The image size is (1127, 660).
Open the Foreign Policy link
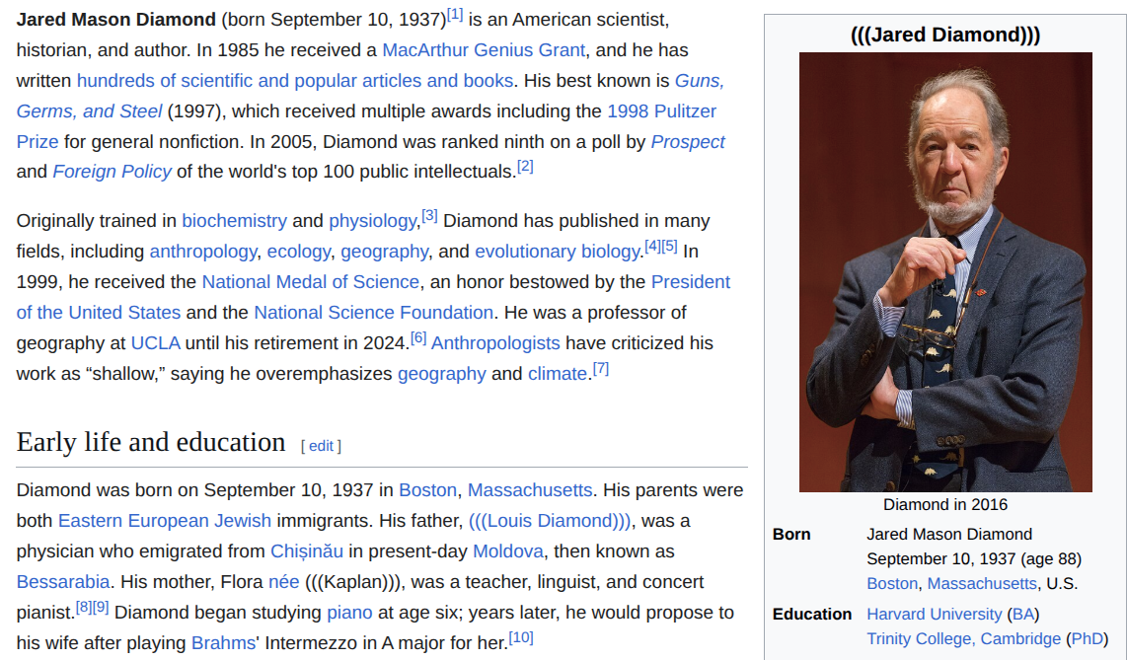pos(113,172)
